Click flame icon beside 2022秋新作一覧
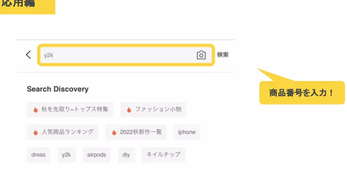This screenshot has width=347, height=195. [114, 132]
